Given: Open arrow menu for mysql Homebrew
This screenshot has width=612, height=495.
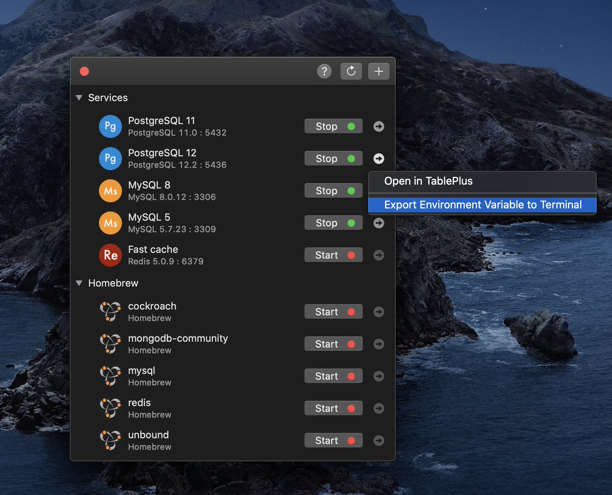Looking at the screenshot, I should click(378, 376).
